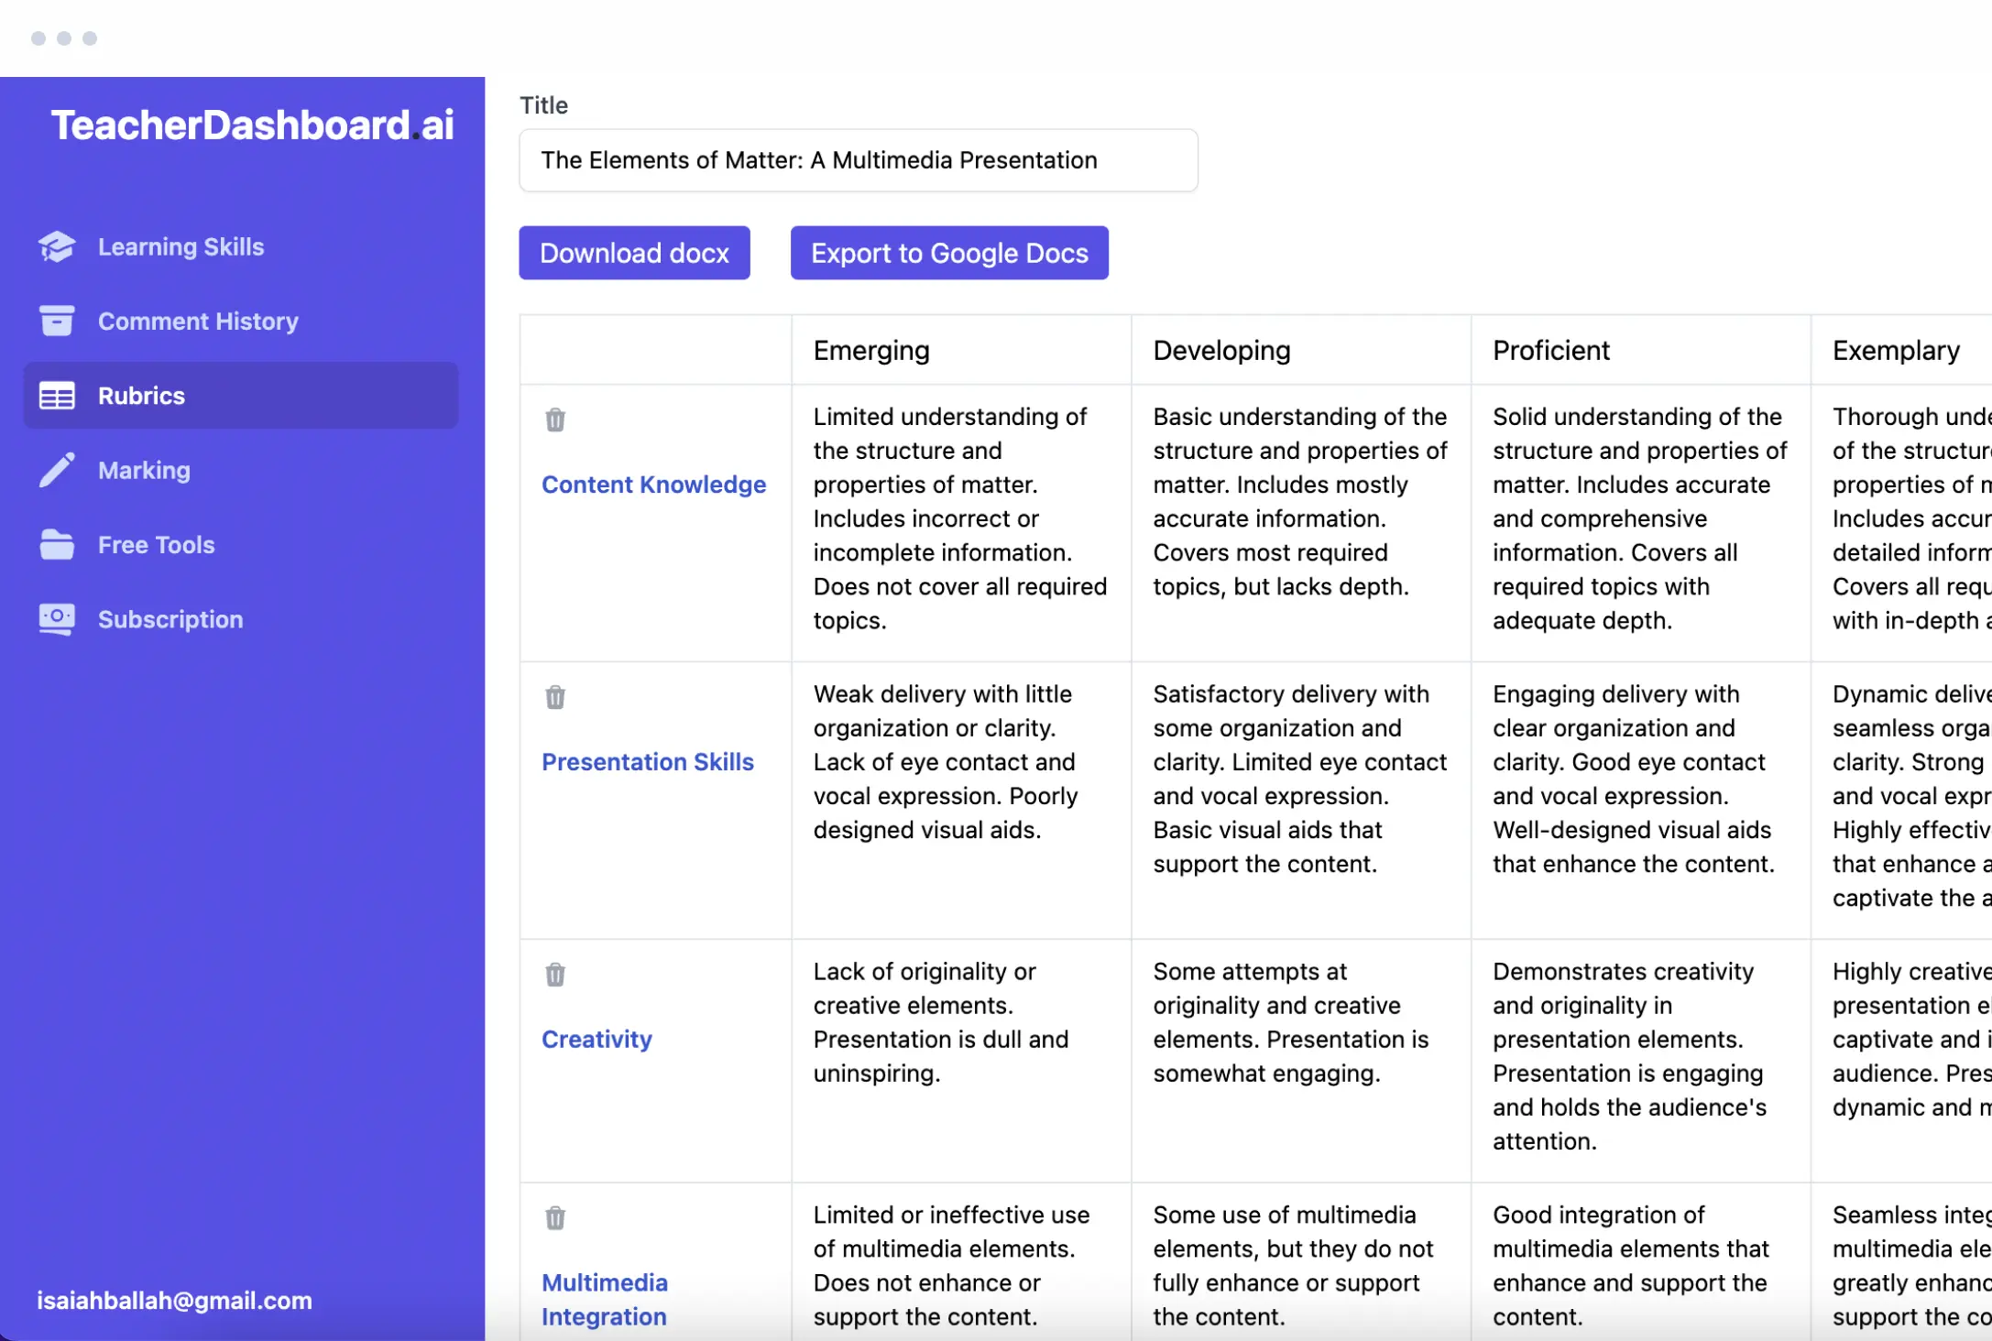The height and width of the screenshot is (1341, 1992).
Task: Delete the Multimedia Integration row with trash icon
Action: [x=555, y=1218]
